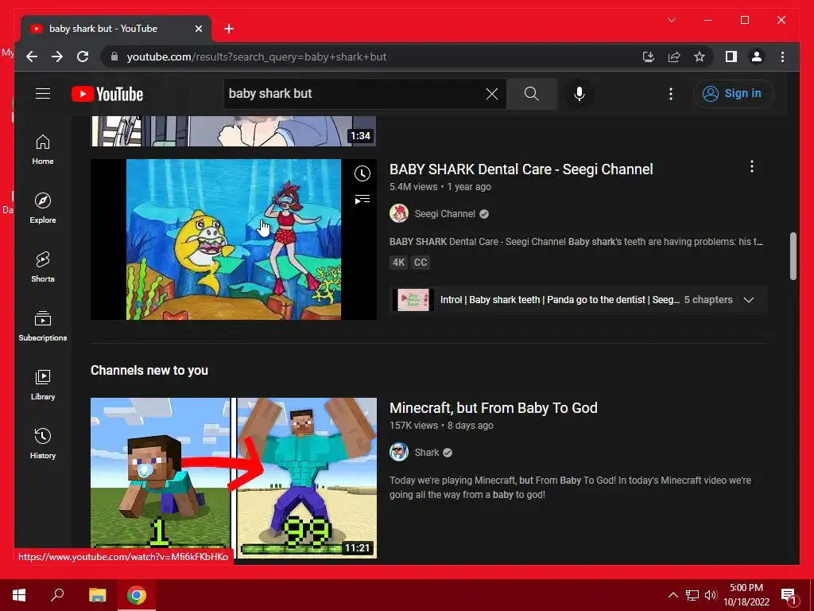This screenshot has width=814, height=611.
Task: Share this page via address bar icon
Action: [674, 56]
